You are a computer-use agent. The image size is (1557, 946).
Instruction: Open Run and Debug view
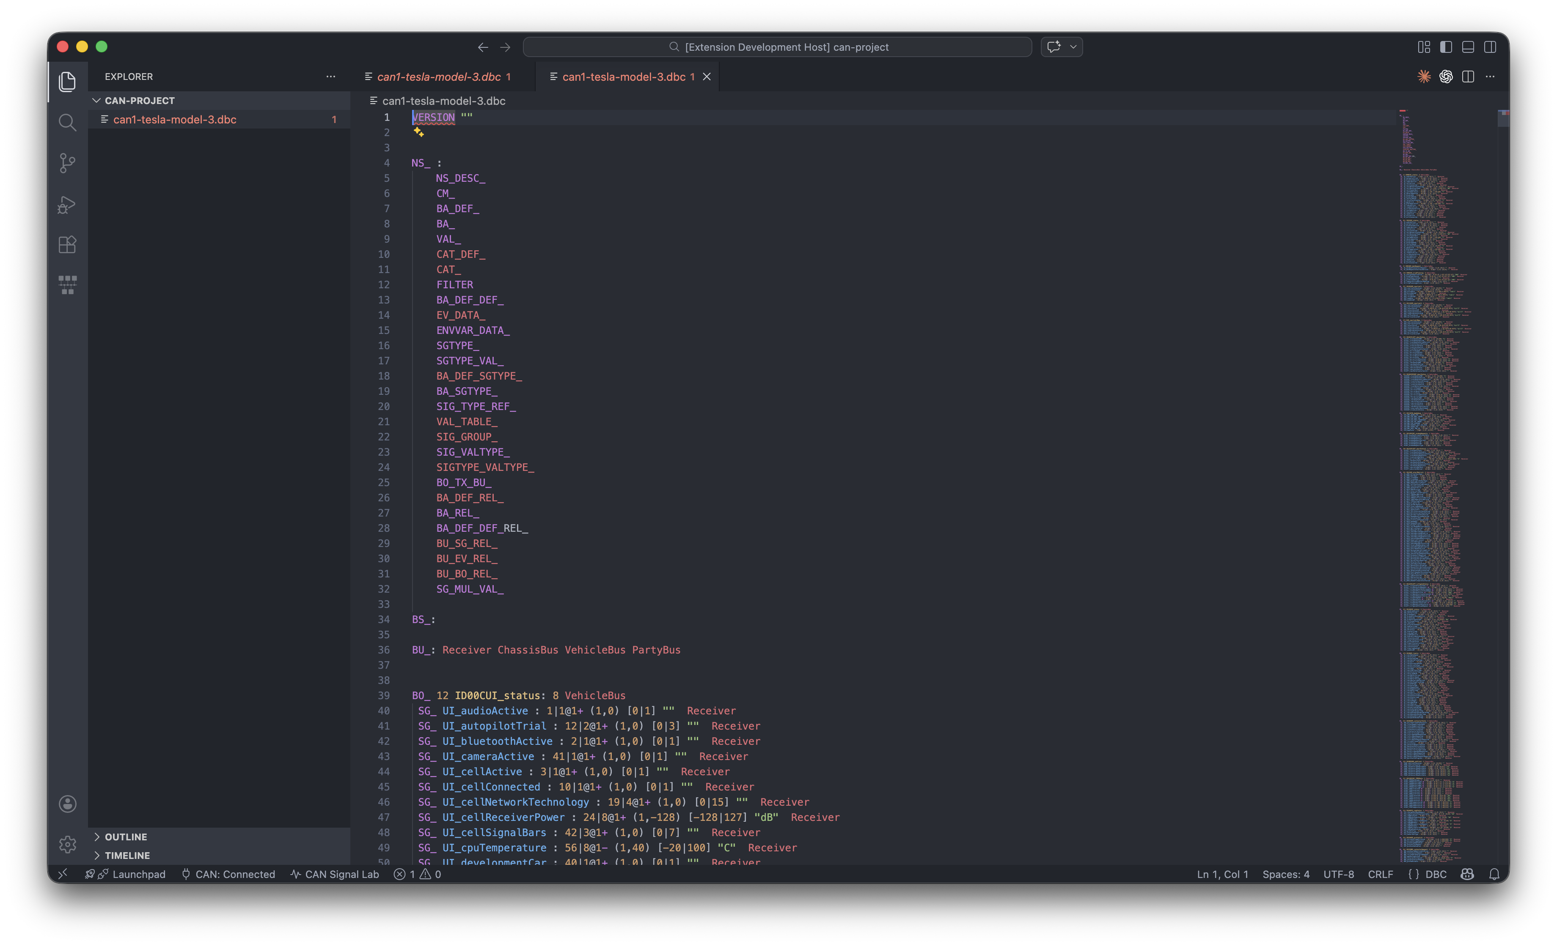click(x=67, y=204)
